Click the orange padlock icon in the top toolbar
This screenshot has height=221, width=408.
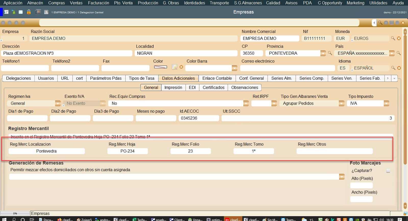pyautogui.click(x=29, y=12)
